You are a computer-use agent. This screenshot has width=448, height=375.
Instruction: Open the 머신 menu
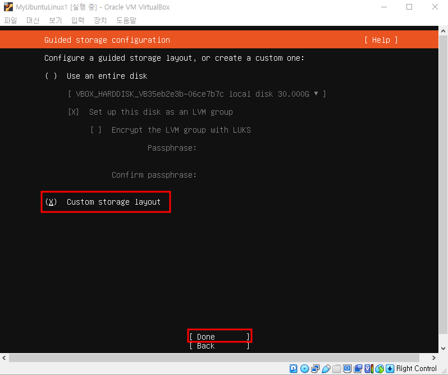33,20
